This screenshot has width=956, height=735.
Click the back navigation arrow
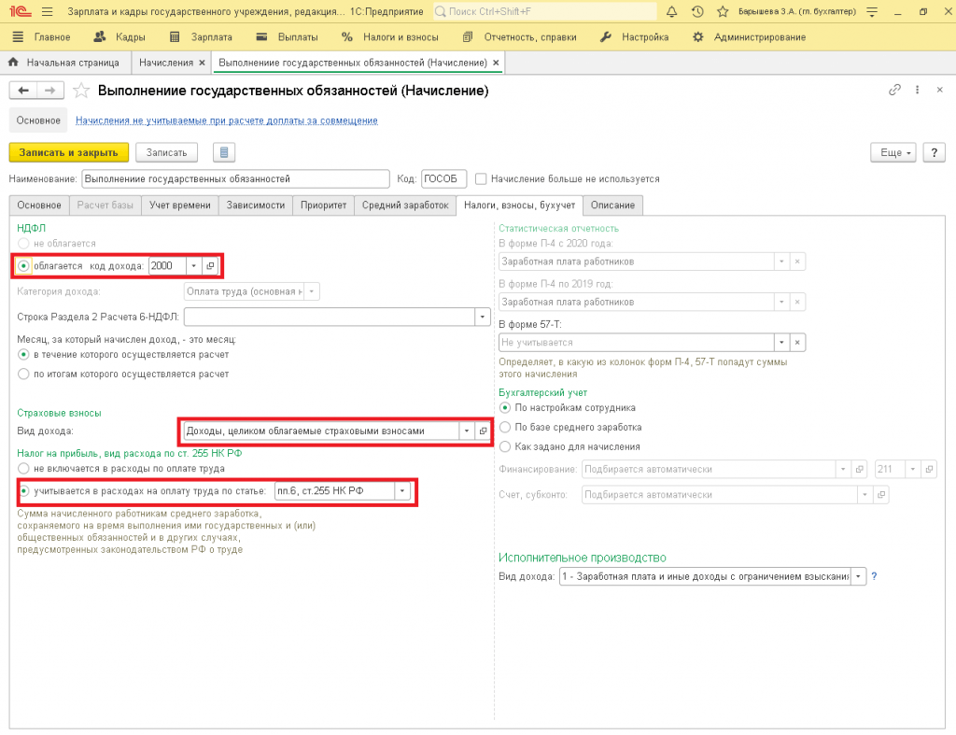[x=23, y=91]
